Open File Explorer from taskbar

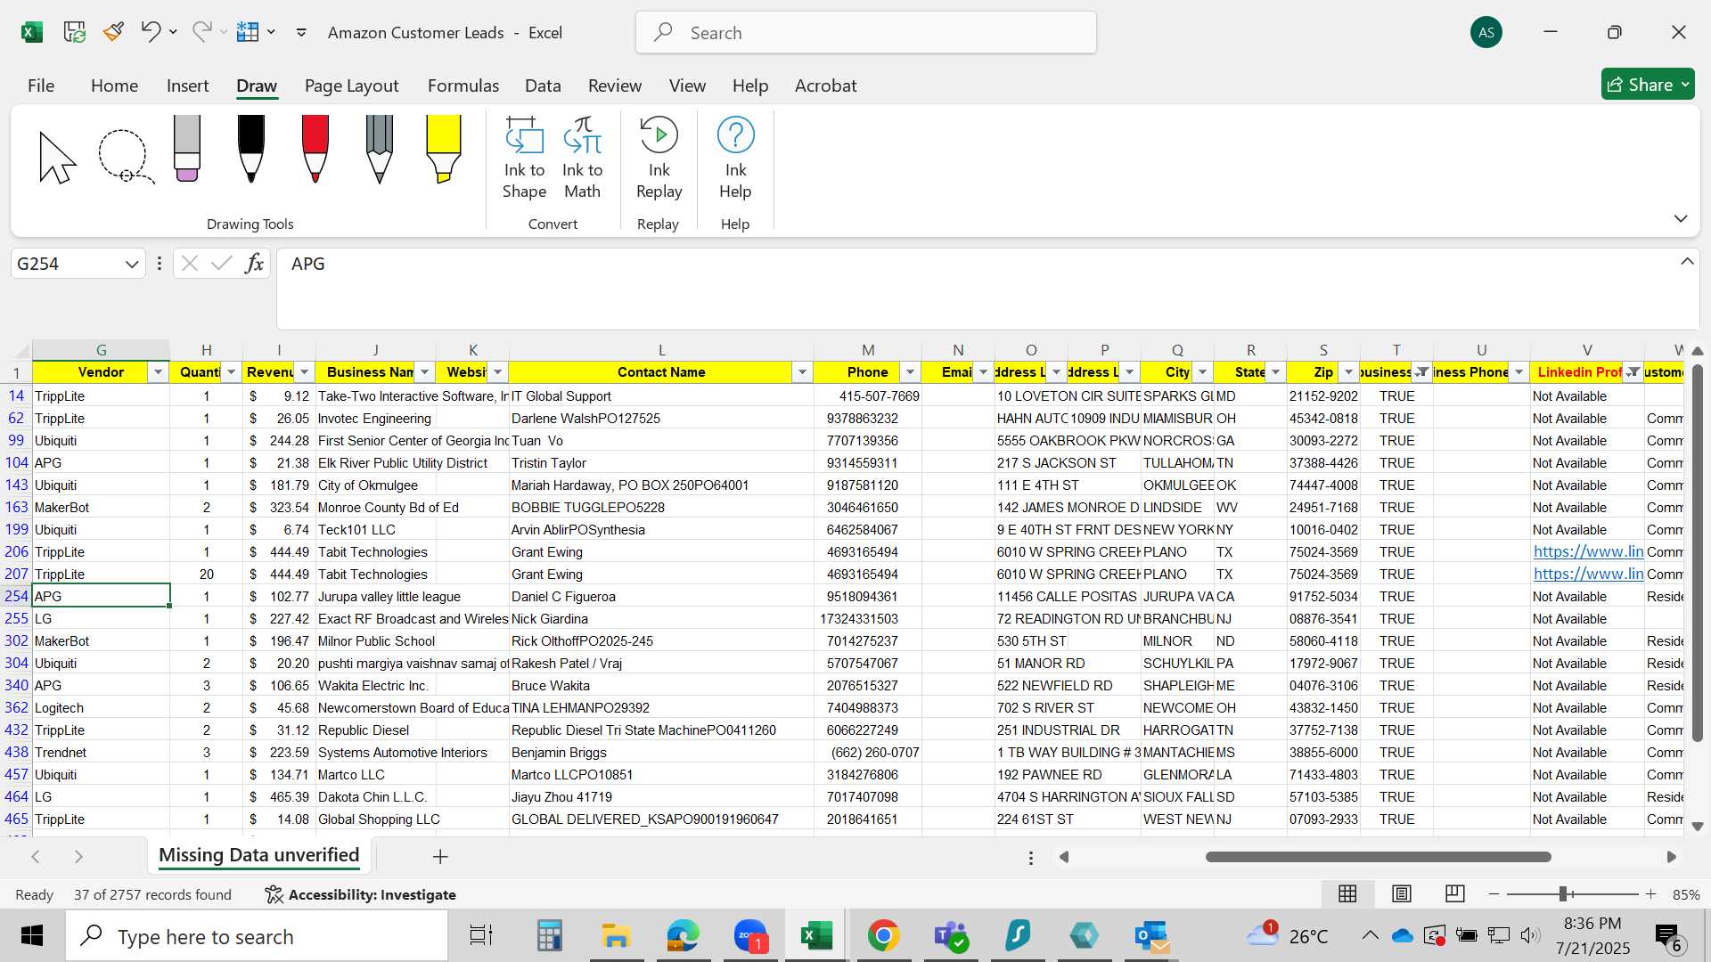pos(616,935)
